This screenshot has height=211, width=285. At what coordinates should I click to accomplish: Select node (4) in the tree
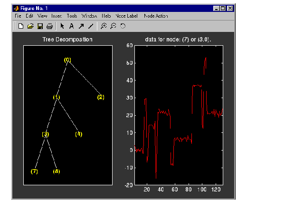click(79, 134)
